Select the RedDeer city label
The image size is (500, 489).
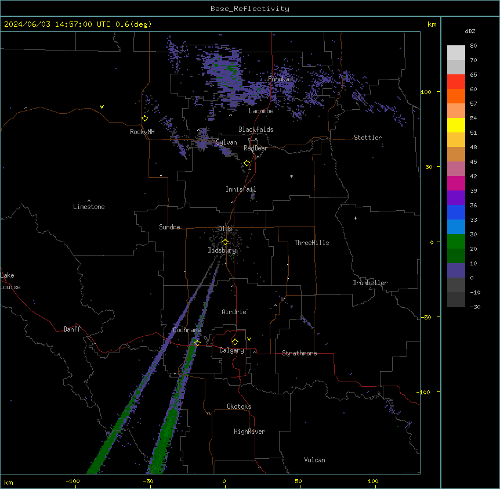(x=255, y=148)
